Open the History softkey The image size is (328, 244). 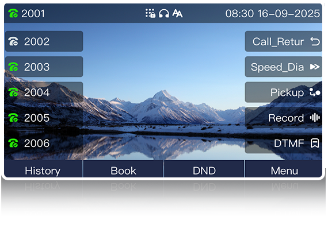coord(43,171)
